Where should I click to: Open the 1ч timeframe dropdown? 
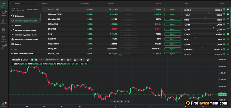click(42, 60)
